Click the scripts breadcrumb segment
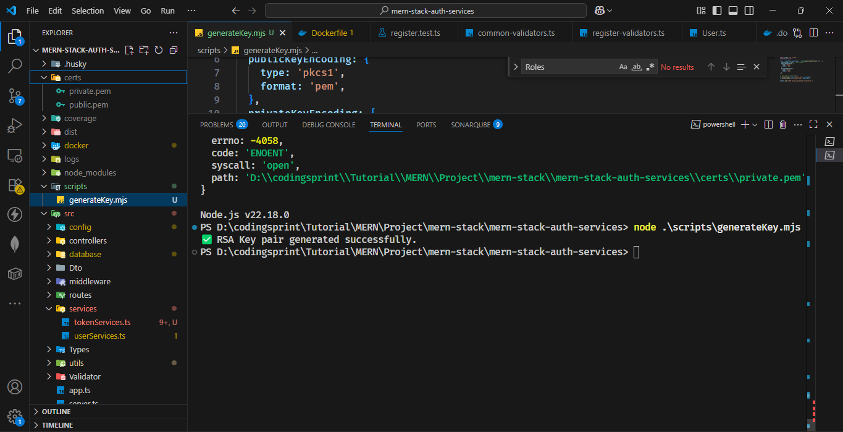This screenshot has width=843, height=432. point(209,50)
